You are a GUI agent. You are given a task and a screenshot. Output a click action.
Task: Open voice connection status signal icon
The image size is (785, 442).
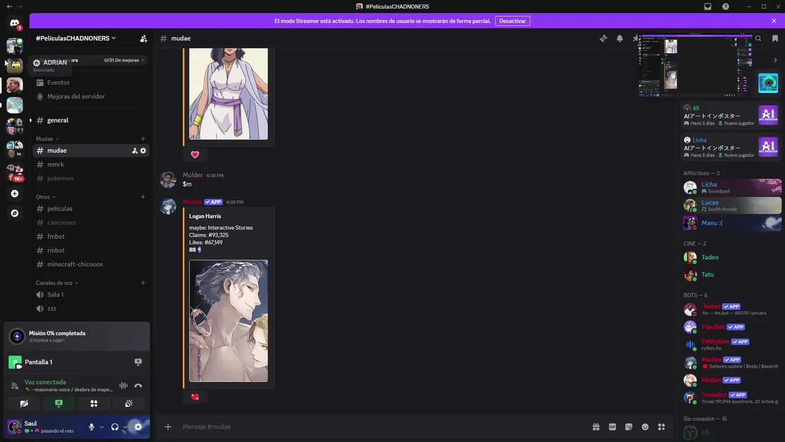(x=15, y=386)
